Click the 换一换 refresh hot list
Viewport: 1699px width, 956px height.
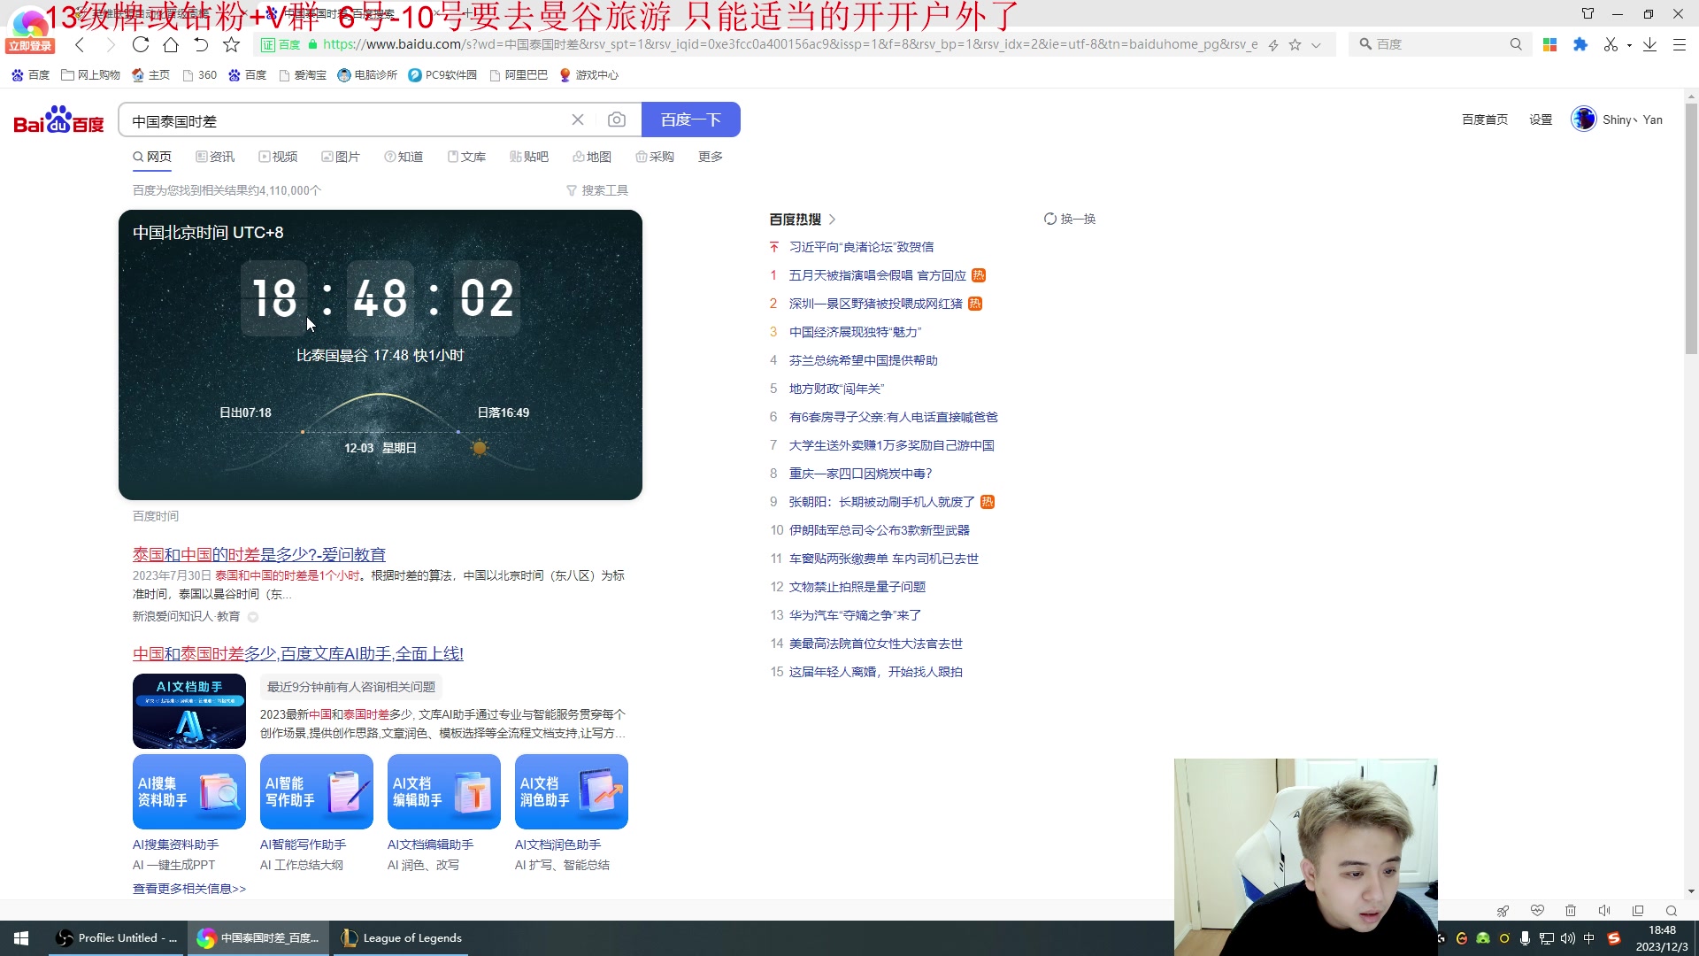tap(1070, 219)
